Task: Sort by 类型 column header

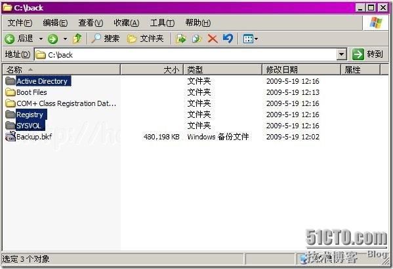Action: [x=223, y=69]
